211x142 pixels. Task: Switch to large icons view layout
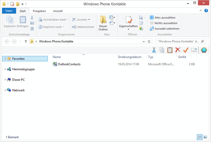coord(205,137)
